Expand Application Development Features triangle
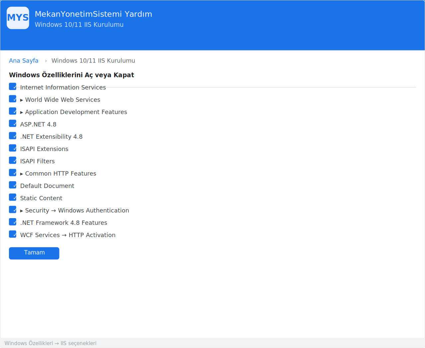 pyautogui.click(x=22, y=112)
